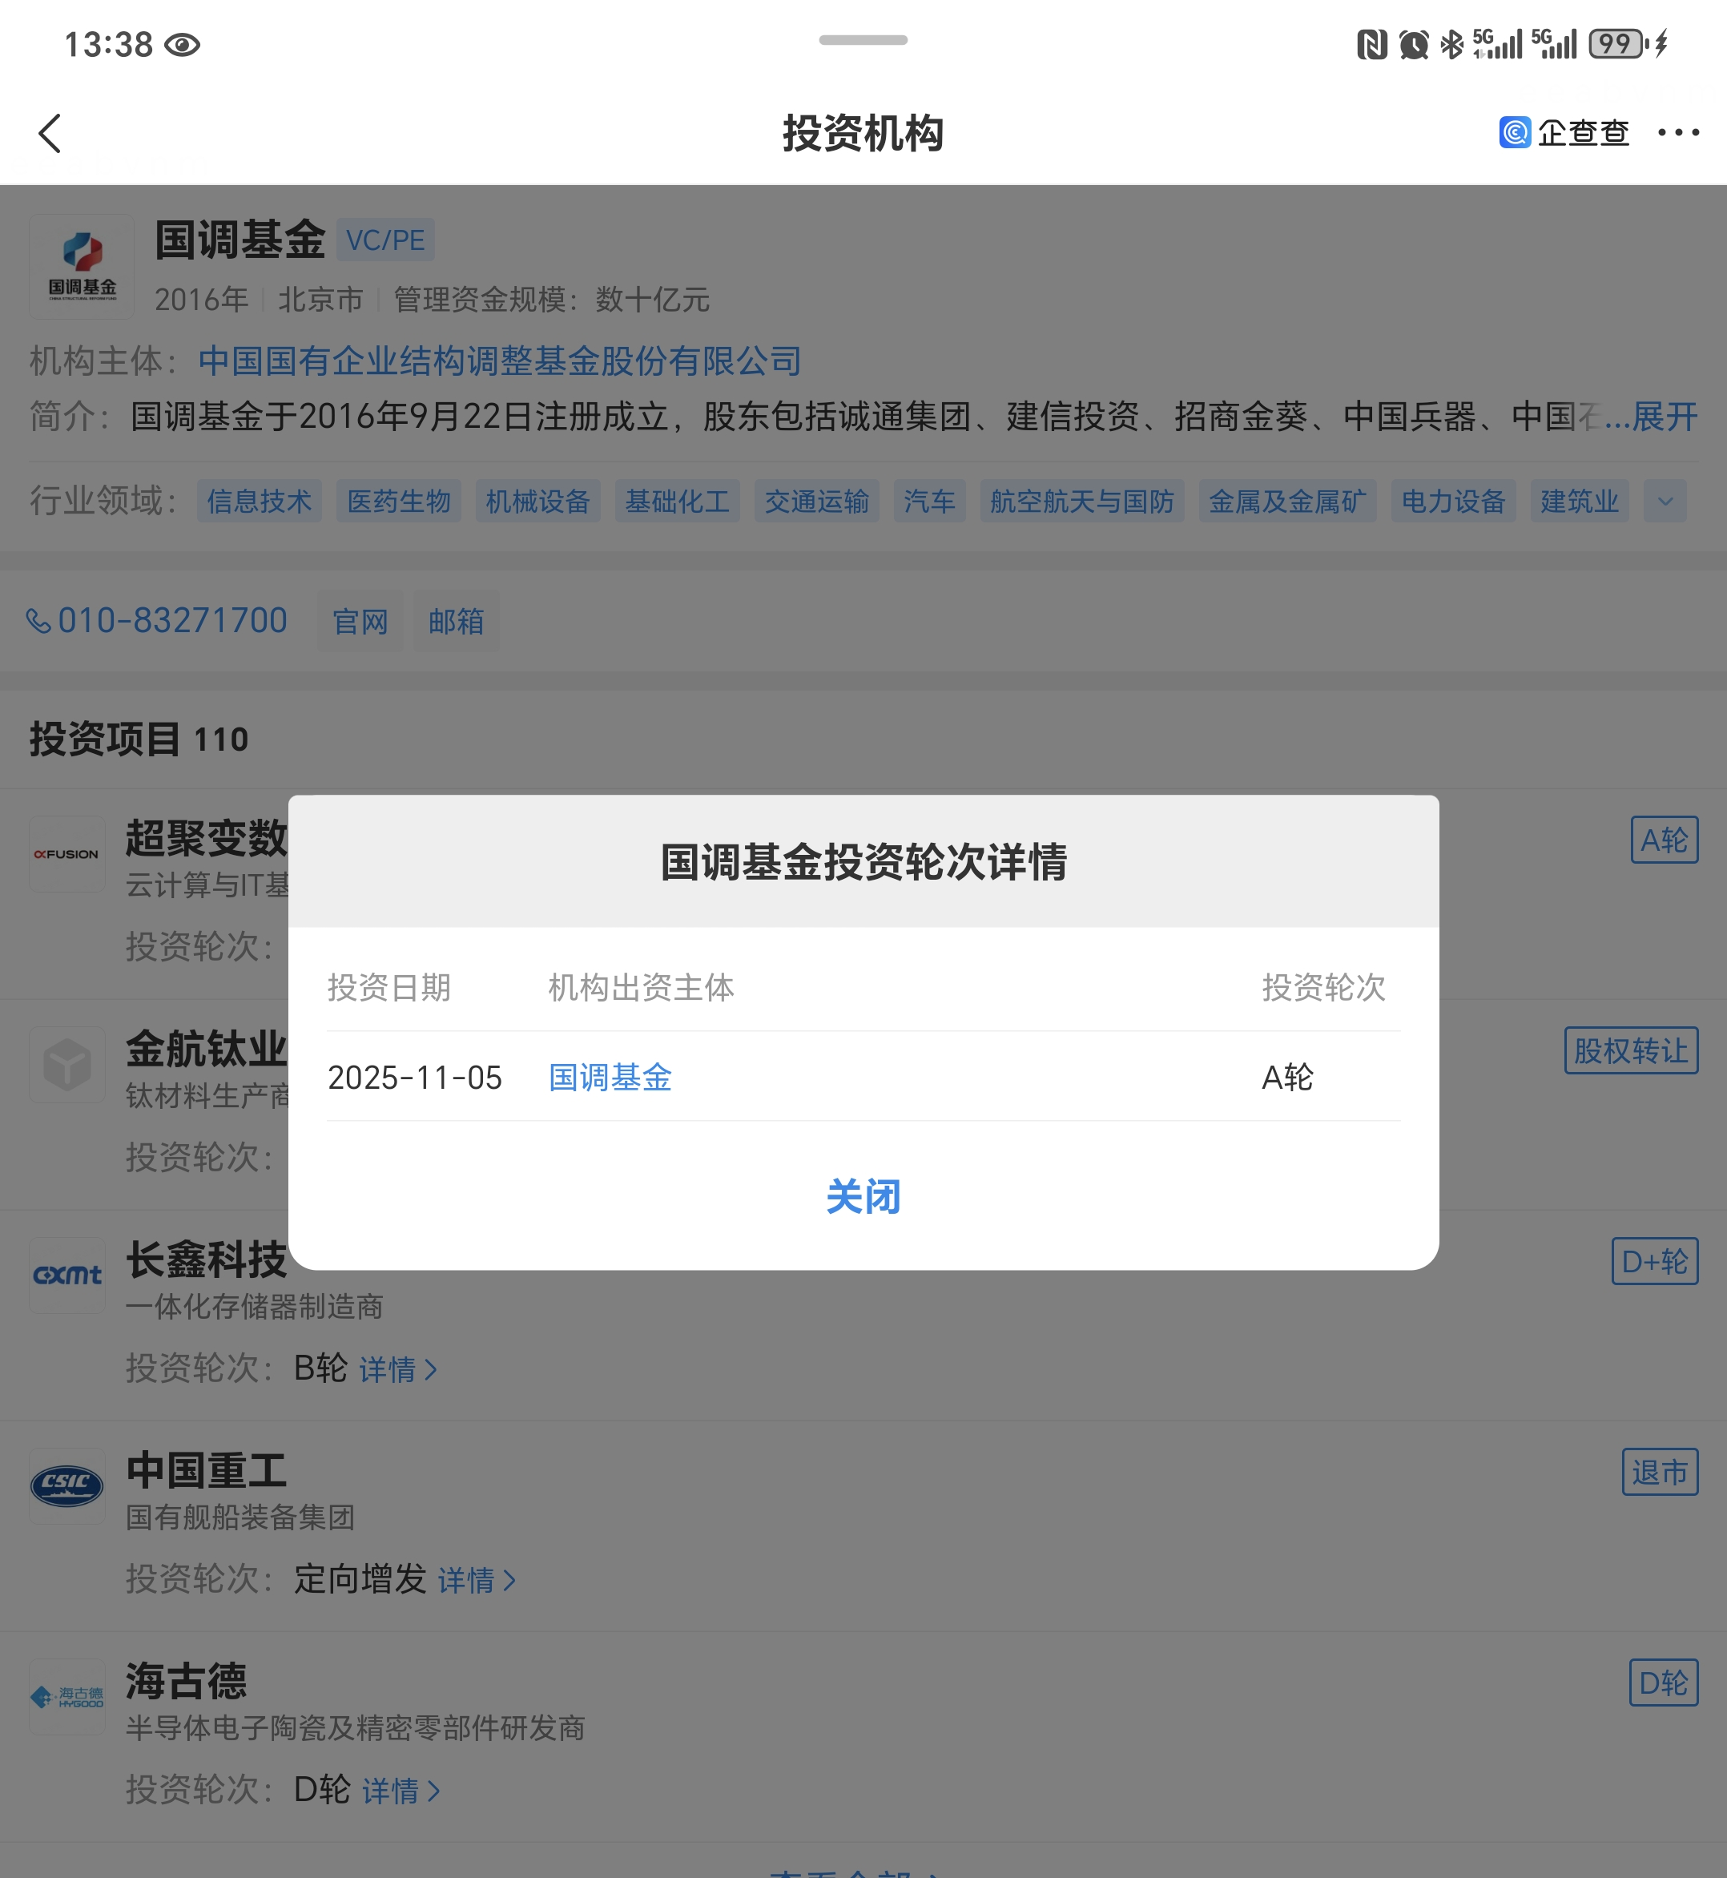Expand the industry tags dropdown arrow
The image size is (1727, 1878).
[1665, 501]
